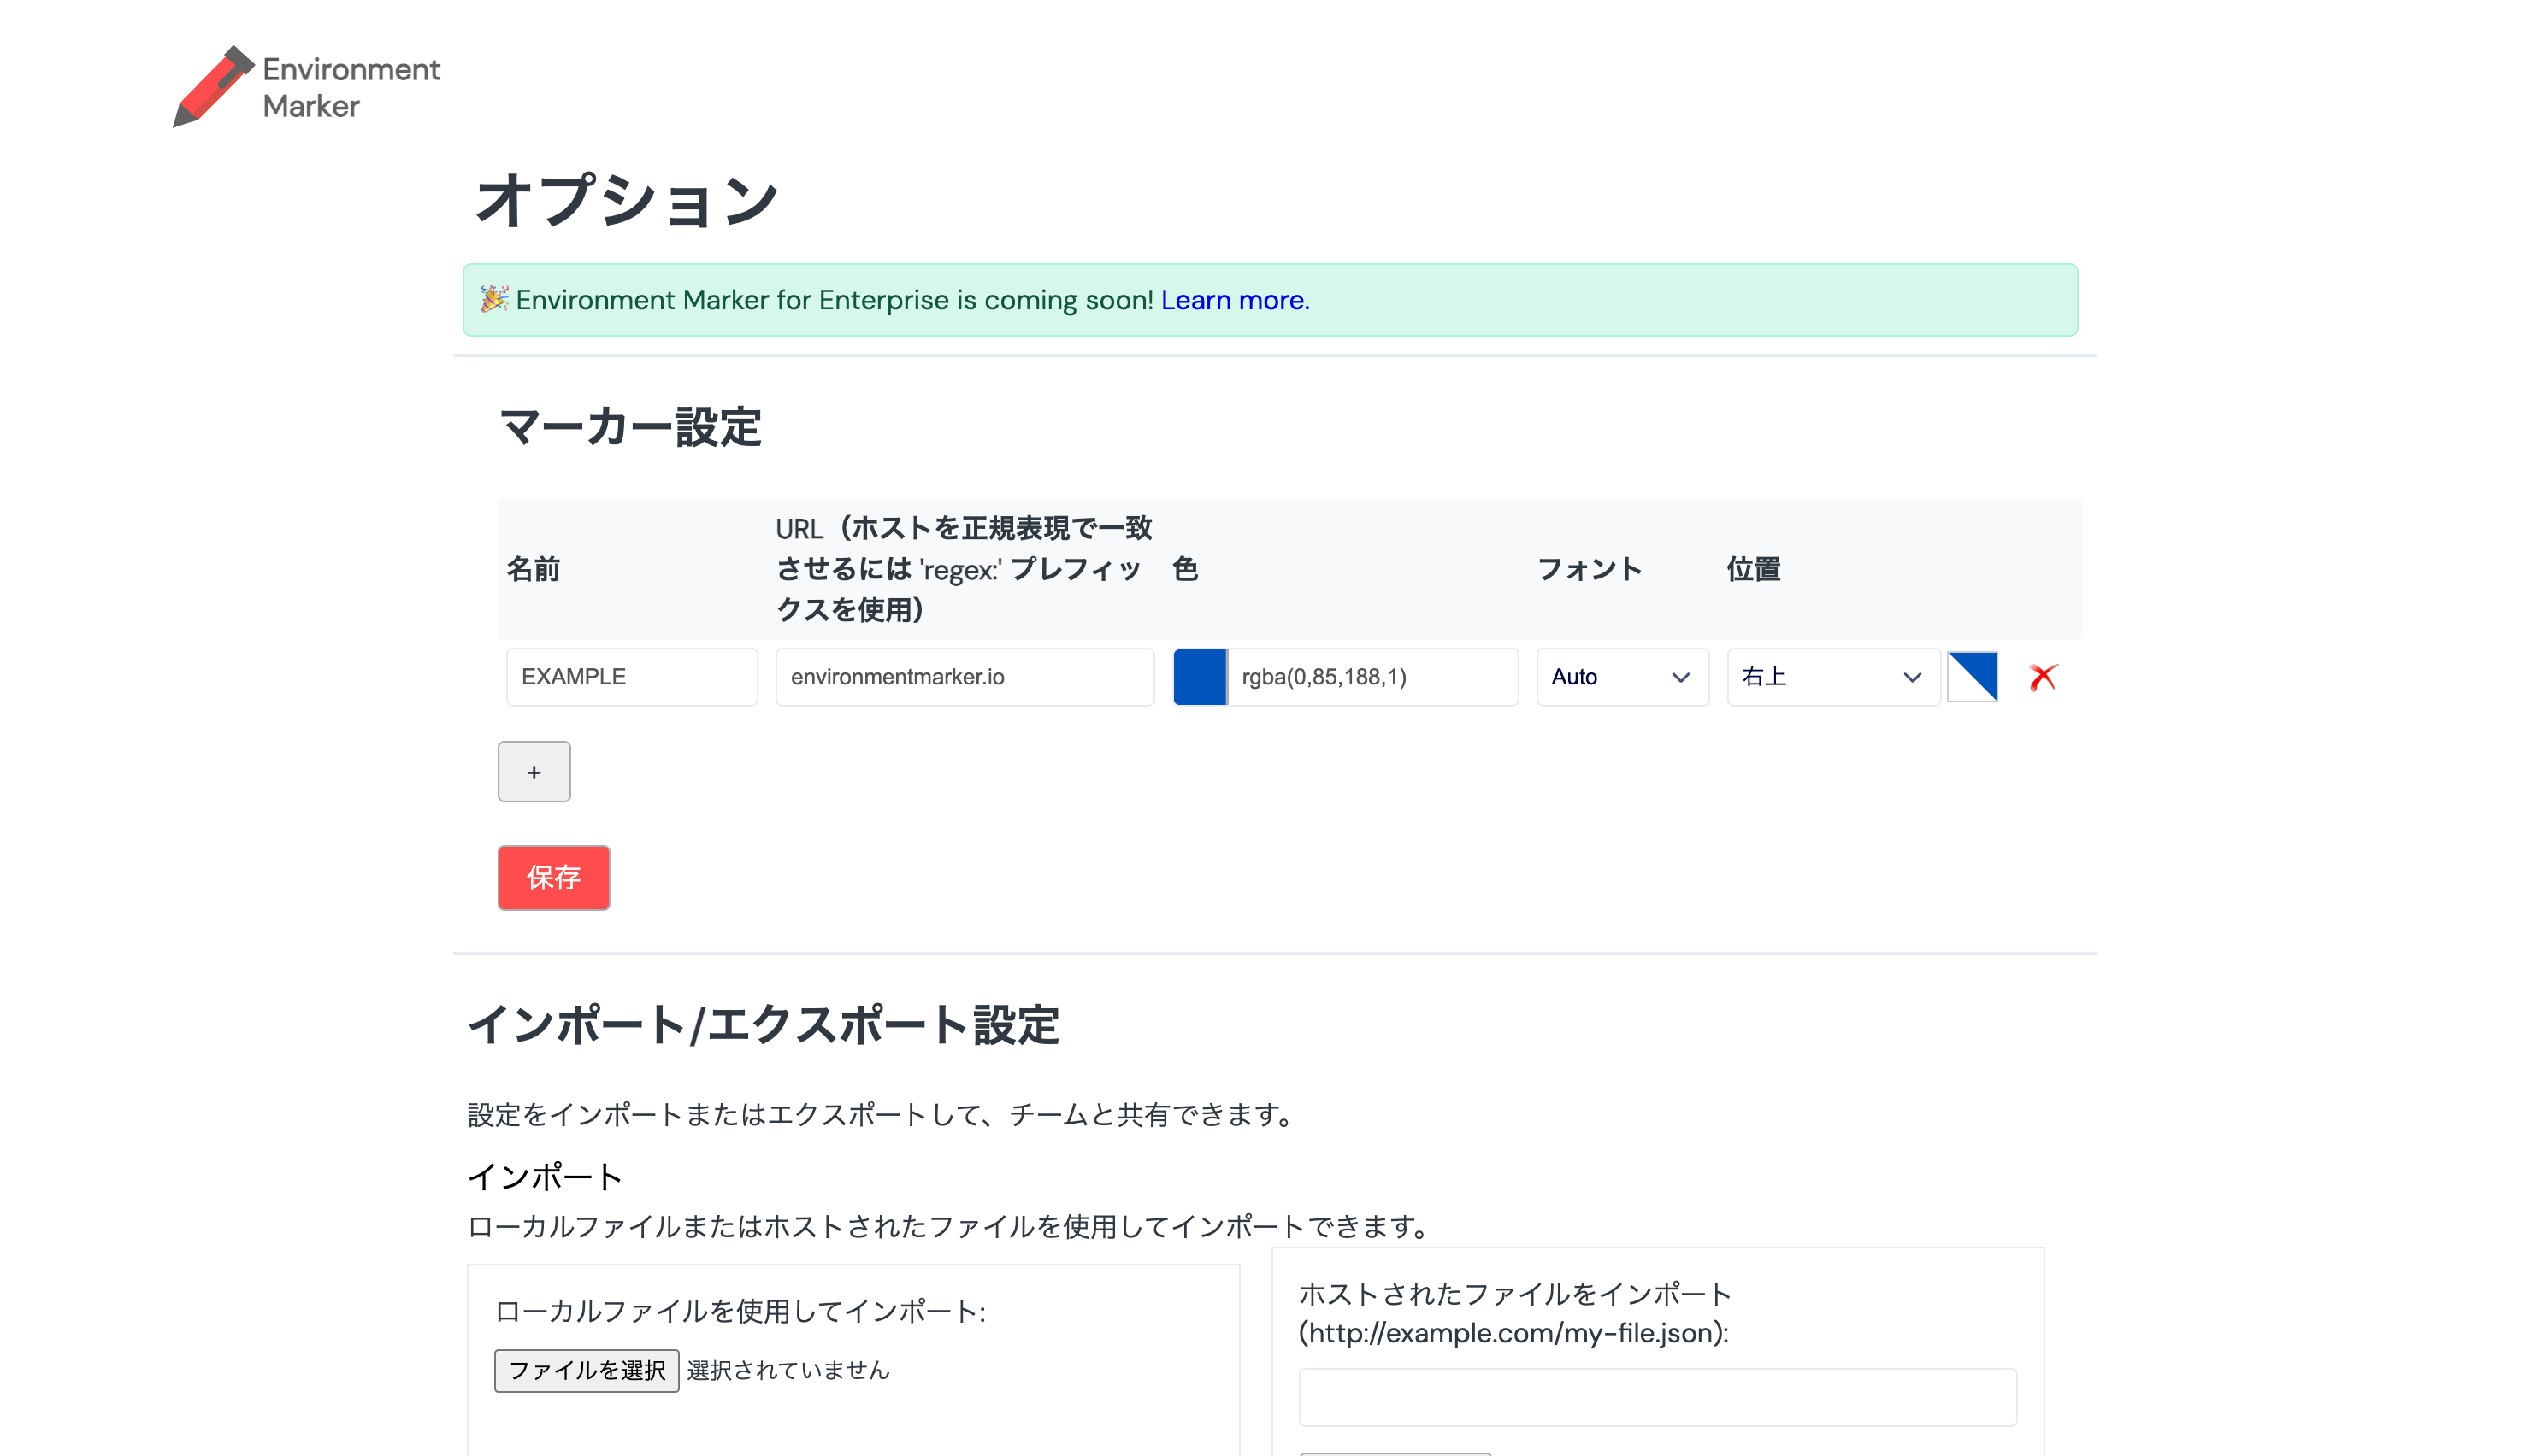The height and width of the screenshot is (1456, 2531).
Task: Delete the EXAMPLE marker with the red X
Action: 2042,677
